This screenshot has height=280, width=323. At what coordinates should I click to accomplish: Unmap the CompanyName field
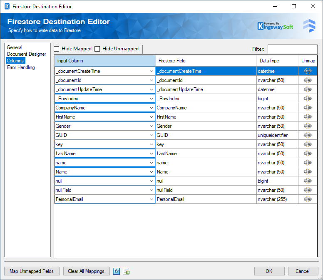pos(308,108)
